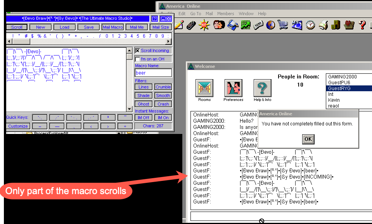The height and width of the screenshot is (224, 372).
Task: Click the printer icon in AOL toolbar
Action: (323, 25)
